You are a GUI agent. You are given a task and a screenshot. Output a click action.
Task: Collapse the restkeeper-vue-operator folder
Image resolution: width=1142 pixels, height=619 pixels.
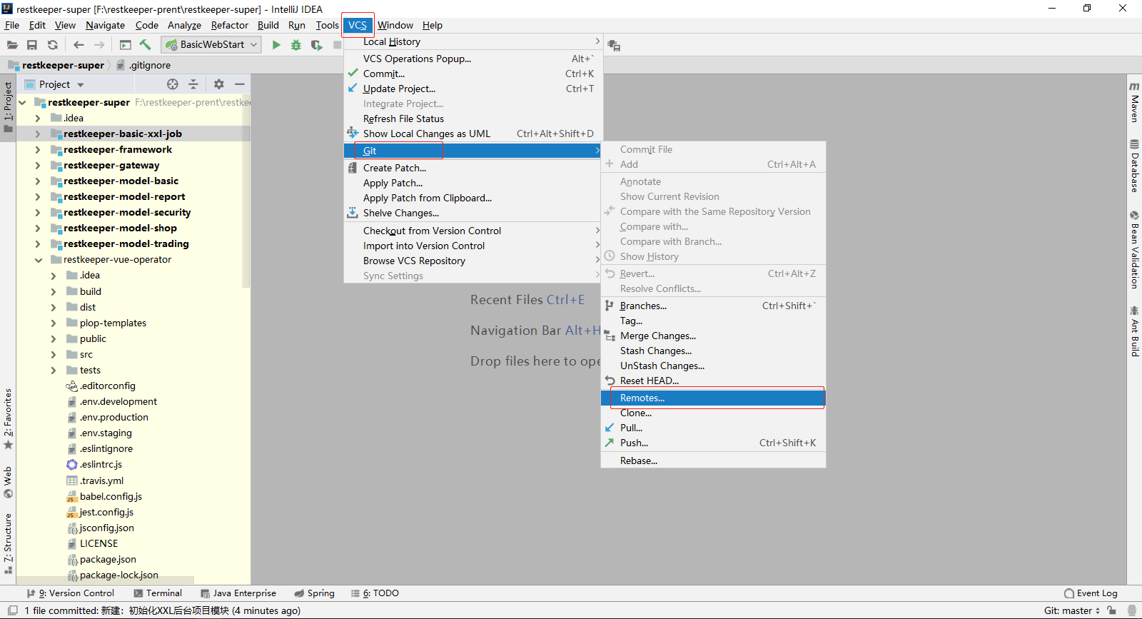(x=38, y=260)
